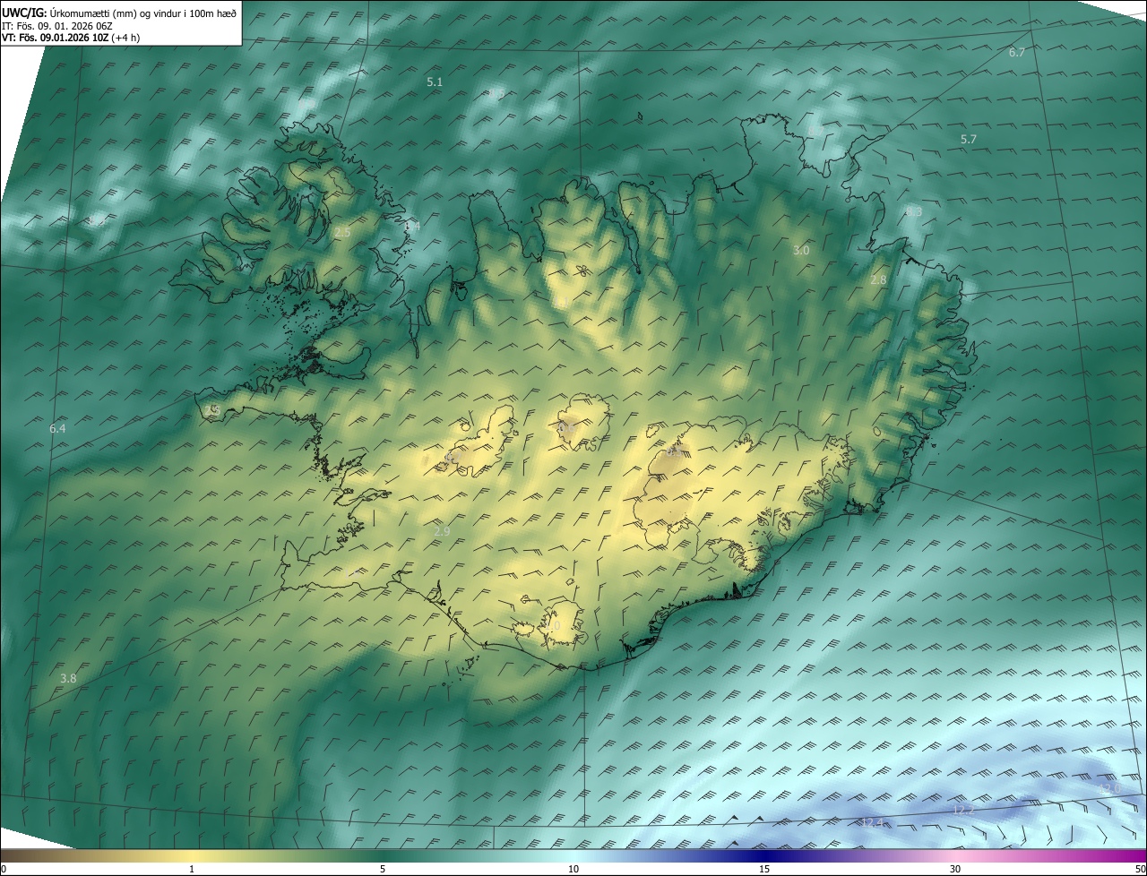Click the 5.7 value label on the map
Image resolution: width=1147 pixels, height=876 pixels.
(x=968, y=140)
